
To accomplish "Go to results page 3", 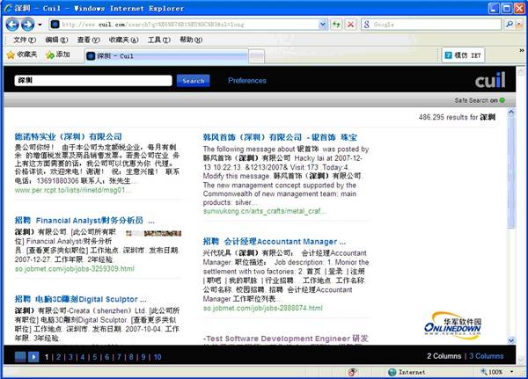I will tap(70, 357).
